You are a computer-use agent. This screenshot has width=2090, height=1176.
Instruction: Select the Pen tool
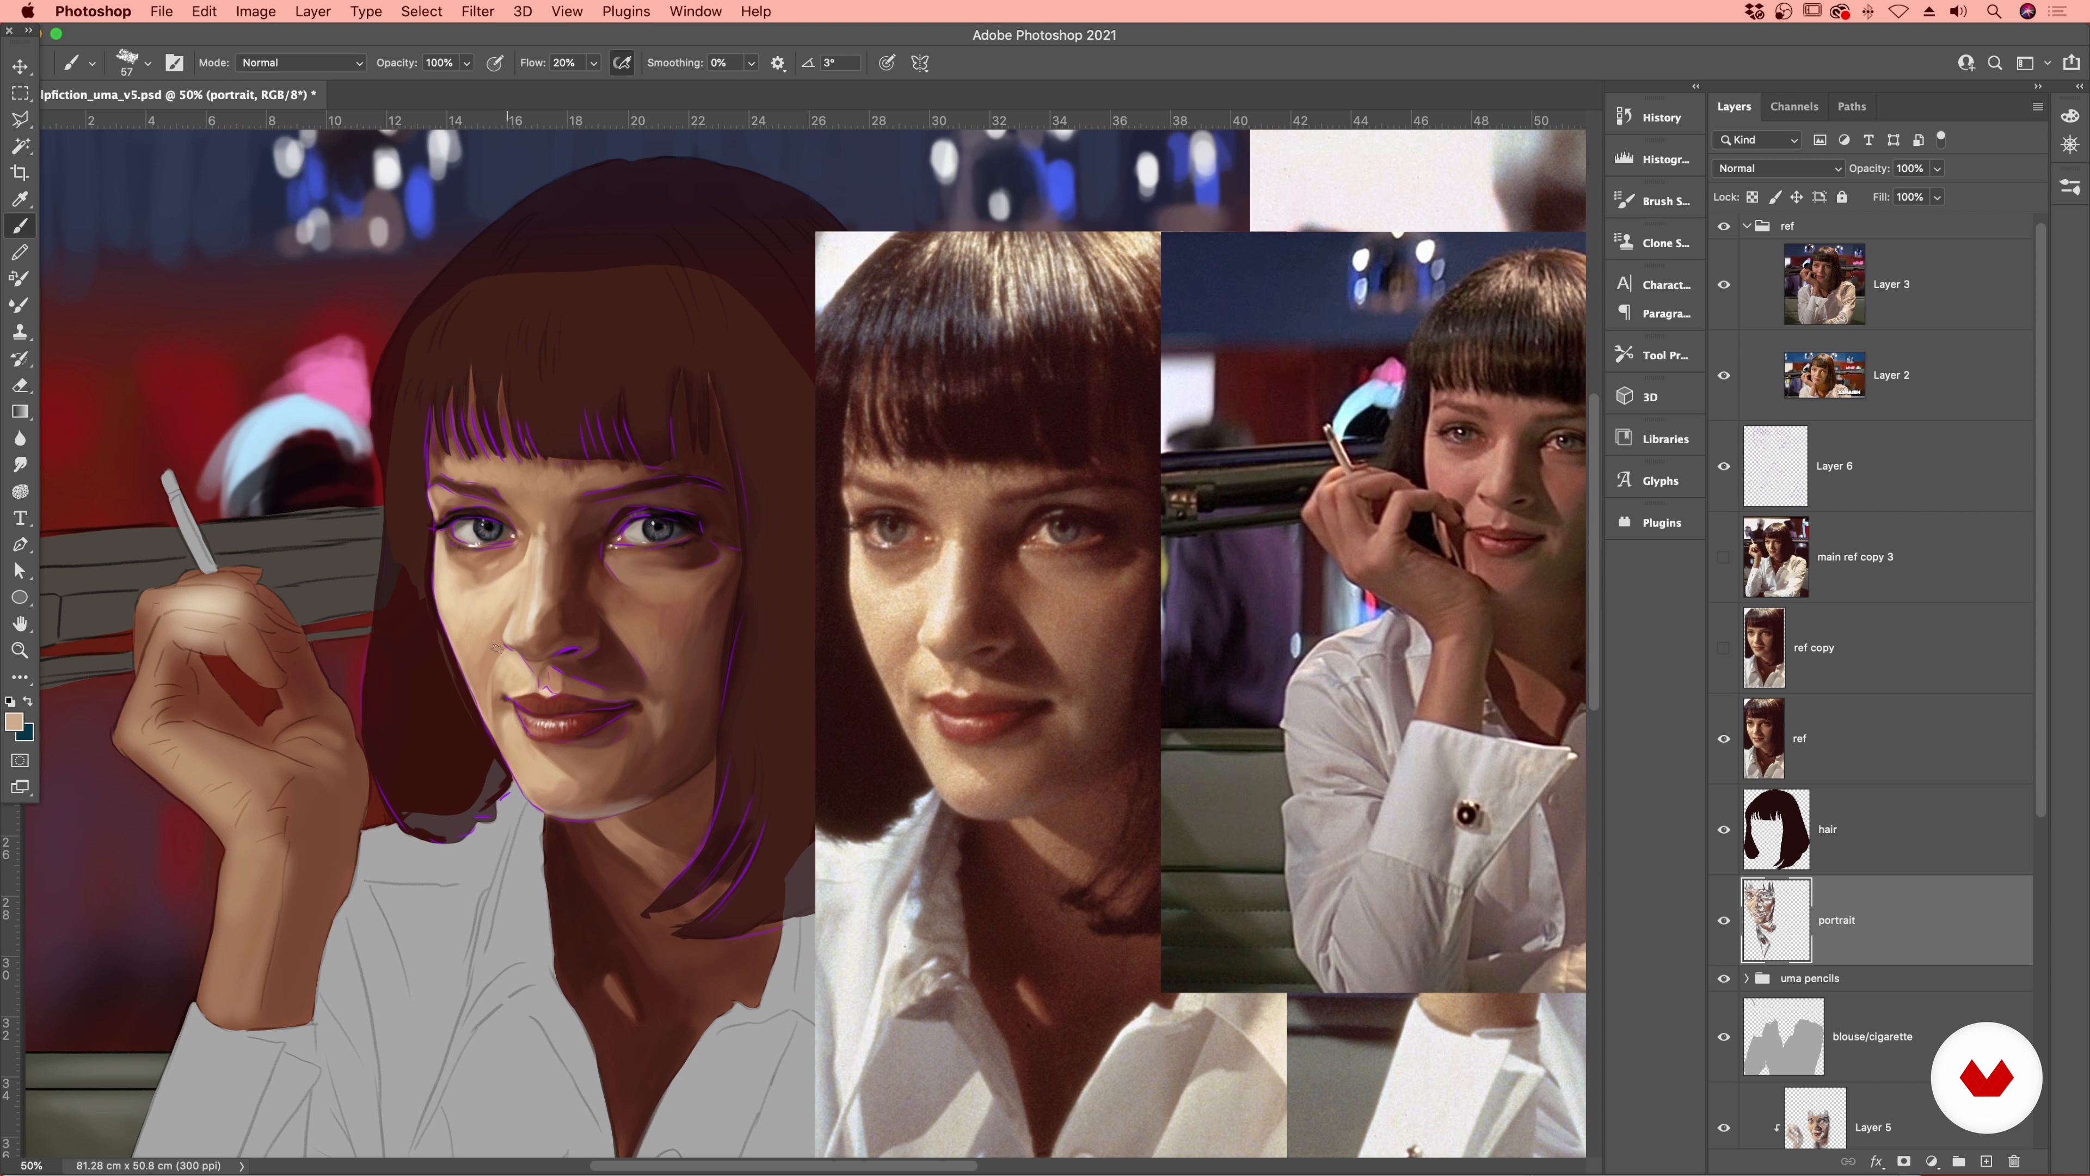(20, 544)
